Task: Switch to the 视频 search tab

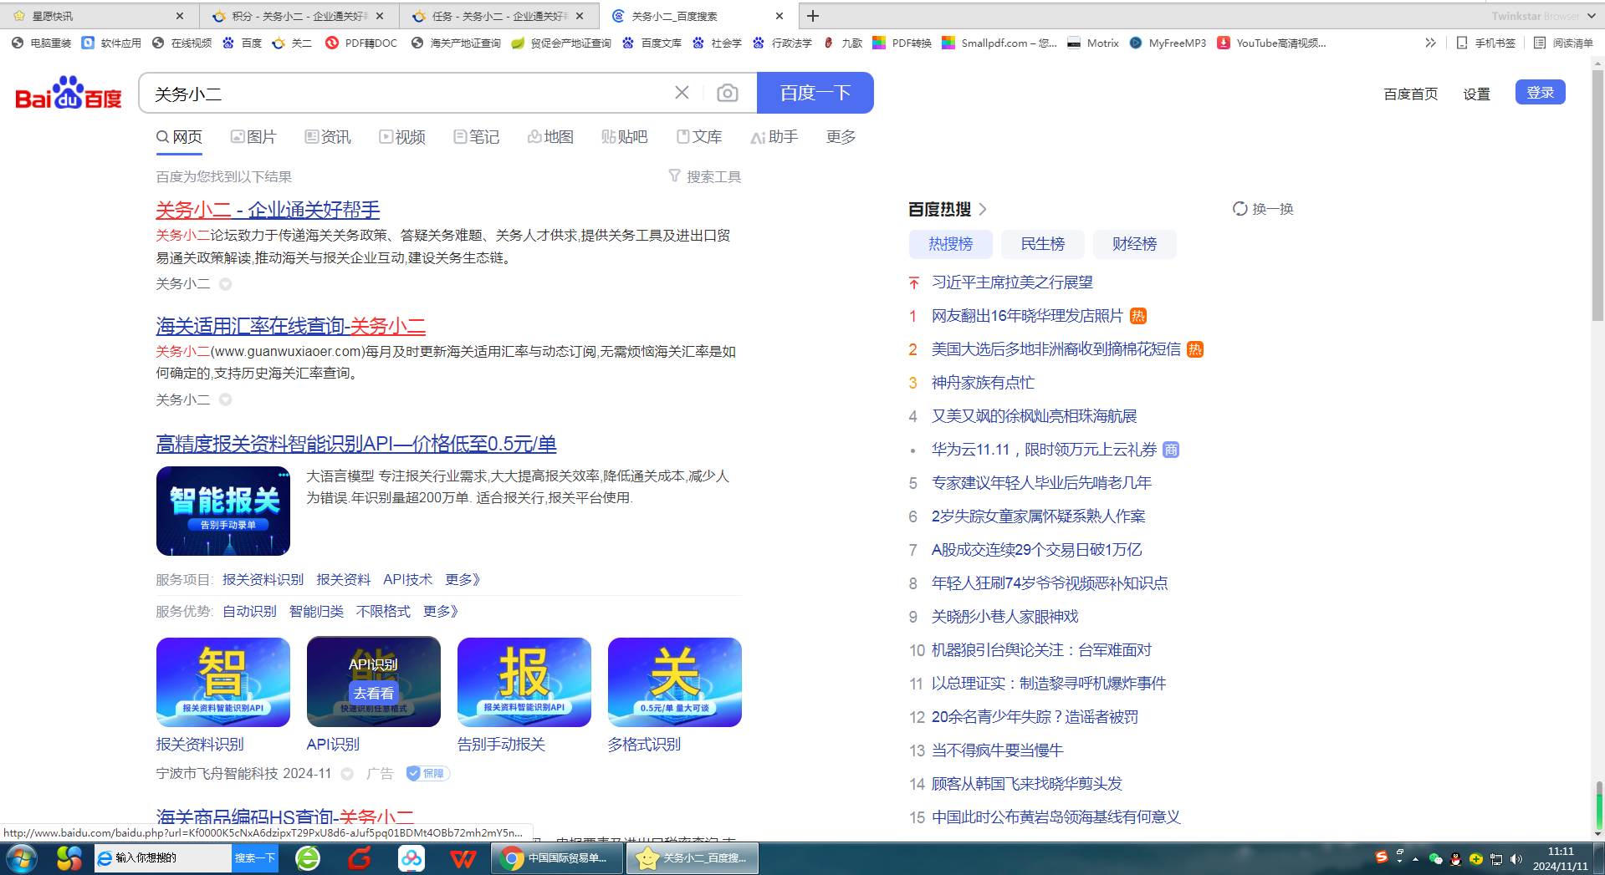Action: pyautogui.click(x=402, y=136)
